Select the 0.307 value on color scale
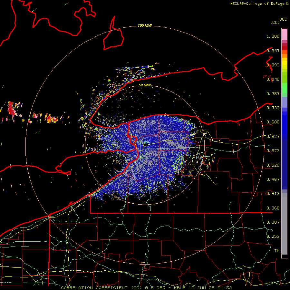The image size is (290, 290). coord(273,222)
